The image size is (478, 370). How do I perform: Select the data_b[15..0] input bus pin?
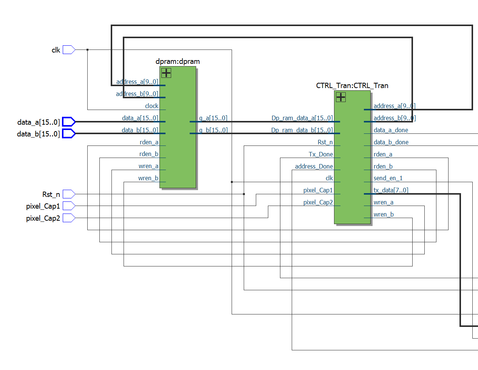(69, 133)
